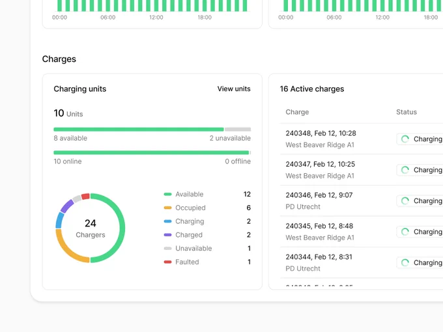This screenshot has width=443, height=332.
Task: Open charge '240348, Feb 12, 10:28'
Action: [x=321, y=133]
